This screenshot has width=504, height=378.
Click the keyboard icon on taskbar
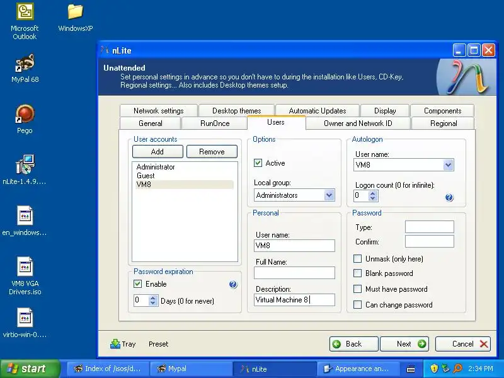(411, 369)
